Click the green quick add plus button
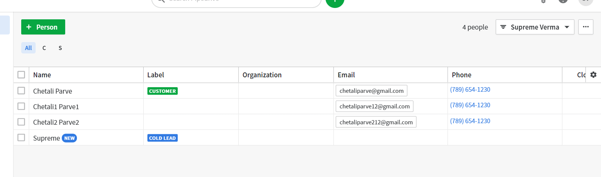The height and width of the screenshot is (177, 601). pos(335,2)
